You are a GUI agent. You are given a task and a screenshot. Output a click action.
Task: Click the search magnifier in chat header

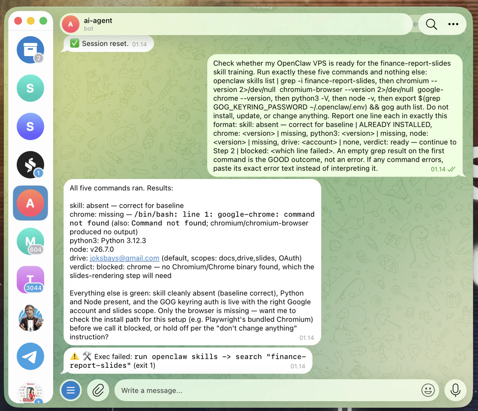pos(431,24)
